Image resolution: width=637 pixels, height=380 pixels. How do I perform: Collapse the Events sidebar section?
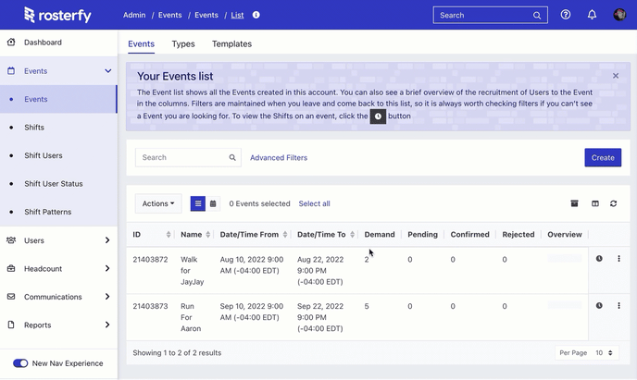coord(107,71)
